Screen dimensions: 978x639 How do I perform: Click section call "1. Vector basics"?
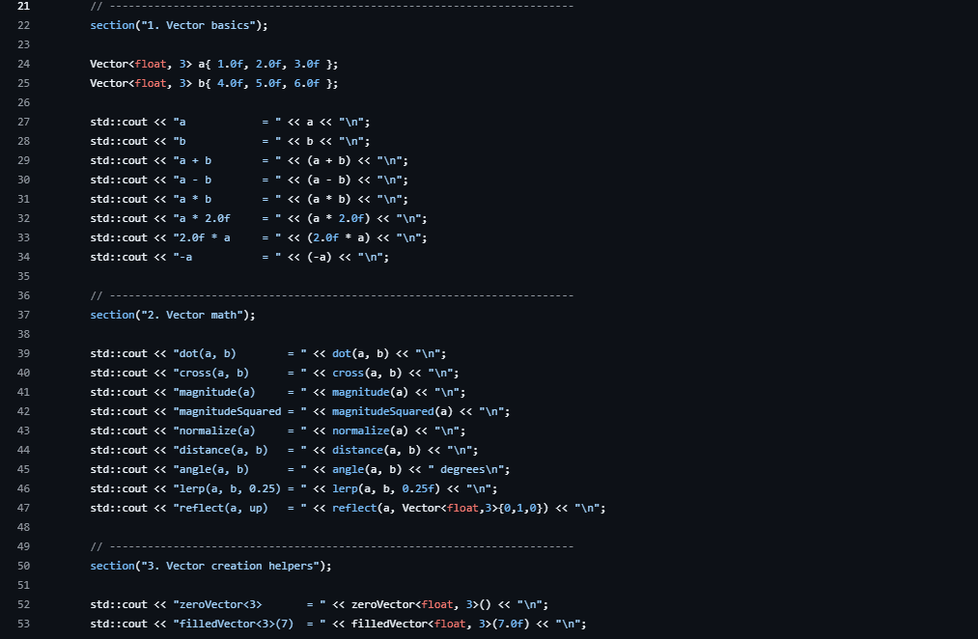tap(179, 25)
